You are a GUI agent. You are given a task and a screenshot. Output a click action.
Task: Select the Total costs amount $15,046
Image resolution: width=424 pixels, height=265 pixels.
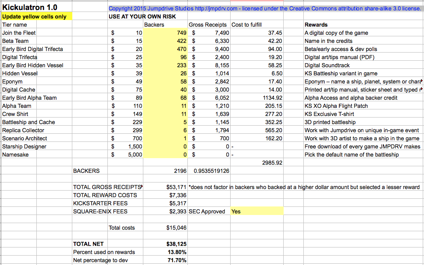point(176,228)
